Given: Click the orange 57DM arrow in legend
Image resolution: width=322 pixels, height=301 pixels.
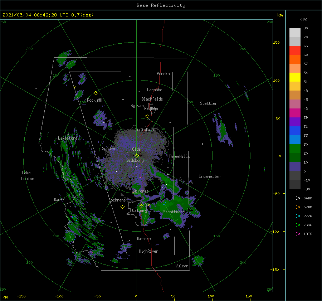Looking at the screenshot, I should 295,207.
